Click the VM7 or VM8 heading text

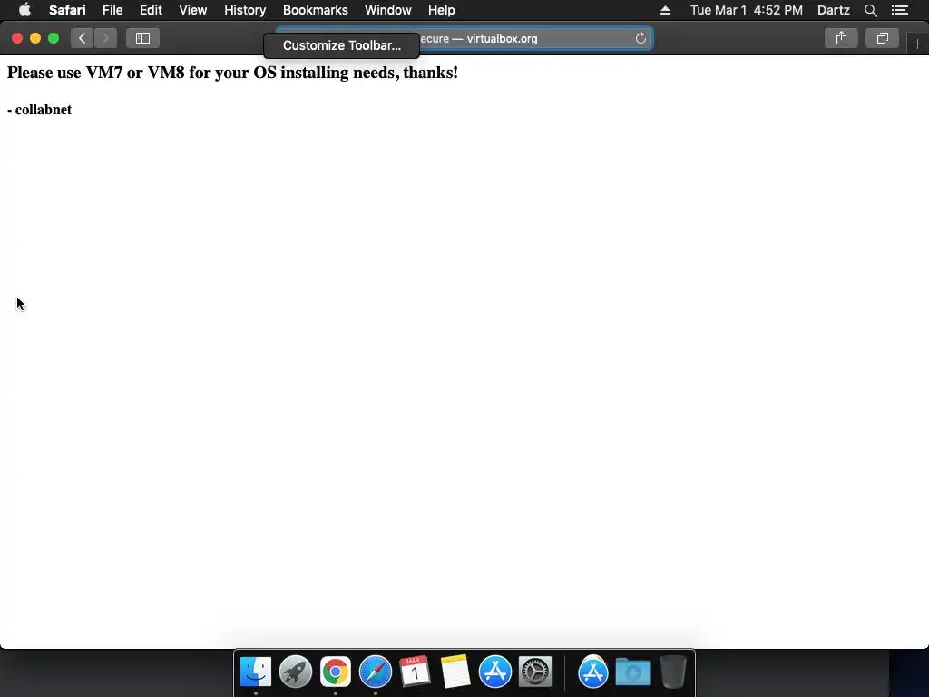232,73
